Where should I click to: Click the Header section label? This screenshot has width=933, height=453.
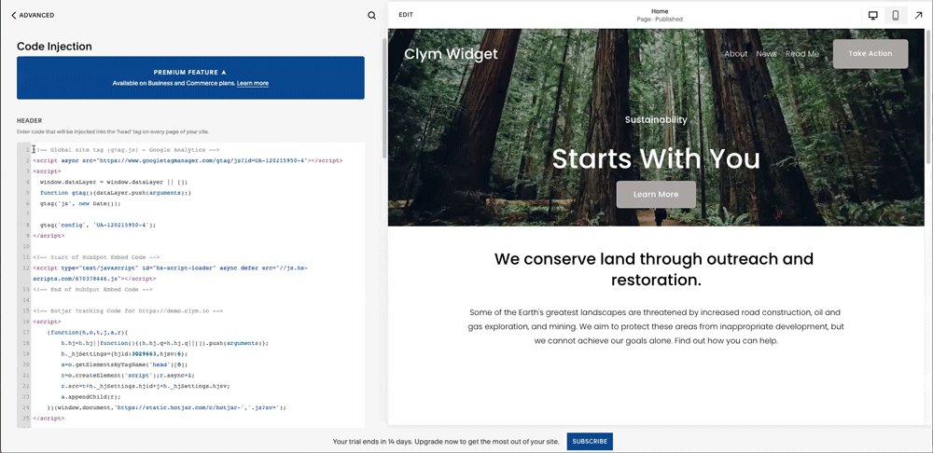29,120
